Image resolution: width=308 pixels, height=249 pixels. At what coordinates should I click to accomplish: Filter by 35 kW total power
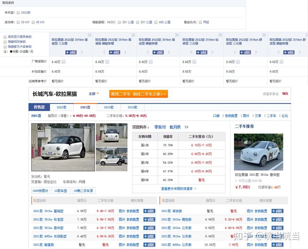coord(18,22)
